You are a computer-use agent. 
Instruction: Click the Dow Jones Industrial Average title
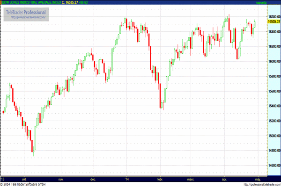[x=31, y=2]
